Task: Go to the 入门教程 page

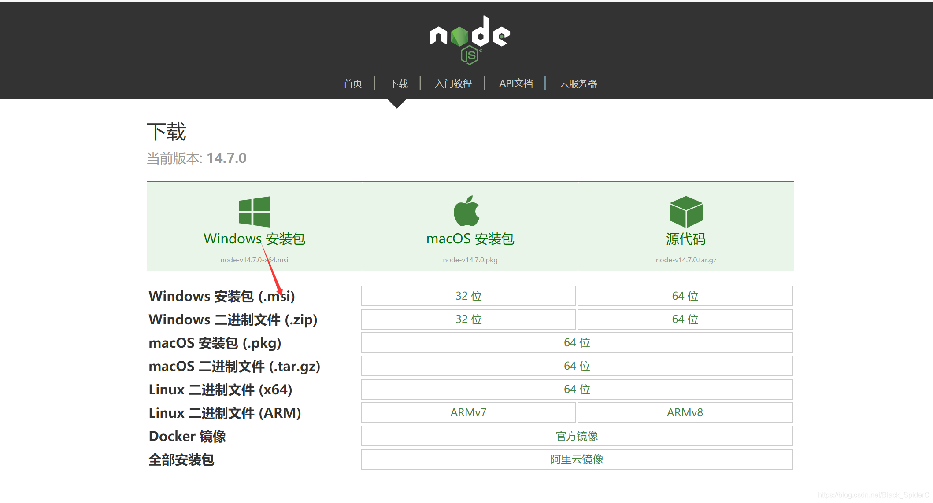Action: click(x=453, y=83)
